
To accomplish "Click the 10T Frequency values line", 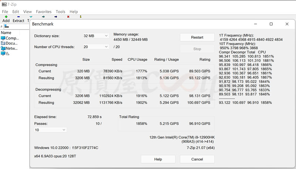I will click(239, 48).
